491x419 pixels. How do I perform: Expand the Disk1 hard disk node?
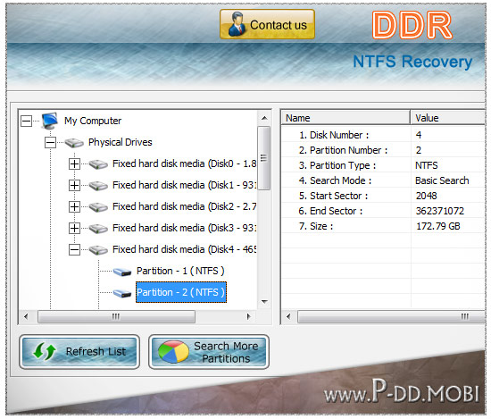[74, 185]
